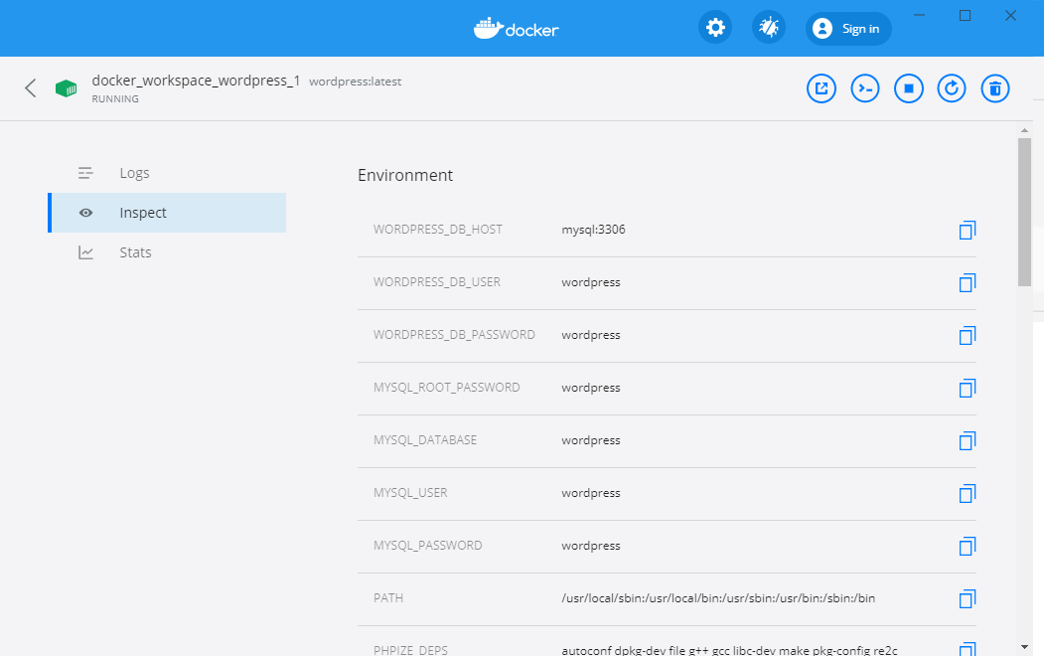Click the scrollbar up arrow
The height and width of the screenshot is (656, 1044).
pos(1024,130)
